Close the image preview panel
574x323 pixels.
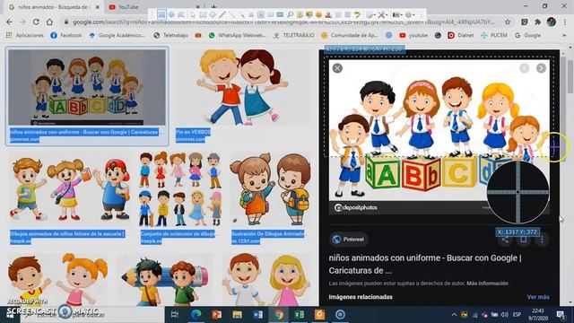point(337,68)
